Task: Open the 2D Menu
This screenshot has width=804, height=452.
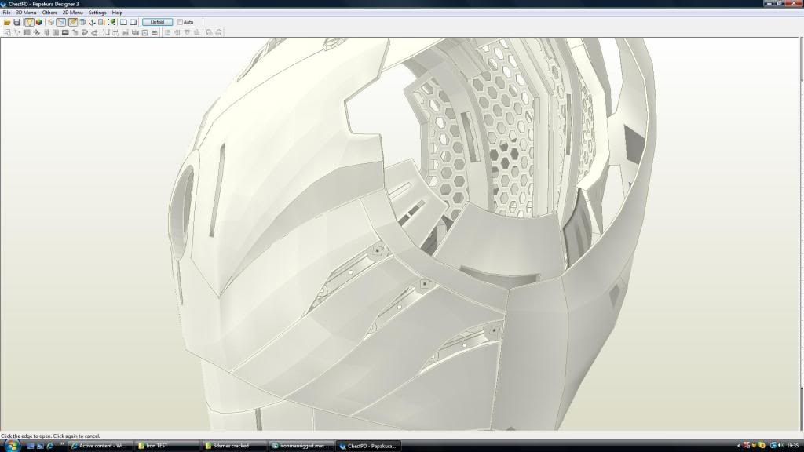Action: point(72,13)
